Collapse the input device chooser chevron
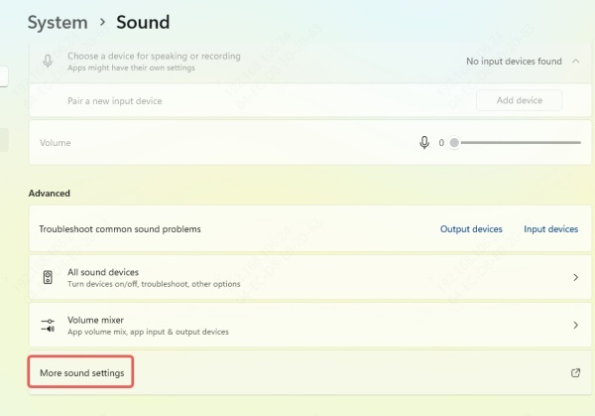Viewport: 595px width, 416px height. point(575,61)
